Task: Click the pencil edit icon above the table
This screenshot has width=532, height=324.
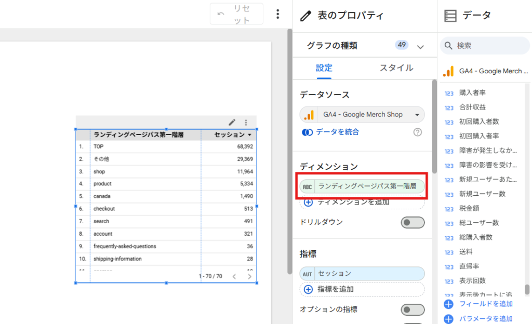Action: point(232,123)
